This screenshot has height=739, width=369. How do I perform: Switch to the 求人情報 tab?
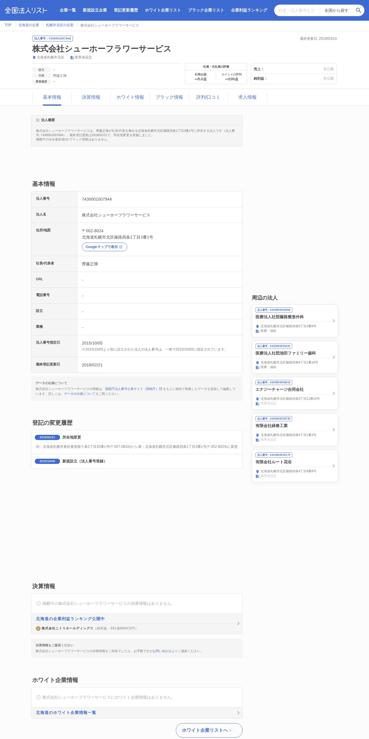pos(247,97)
